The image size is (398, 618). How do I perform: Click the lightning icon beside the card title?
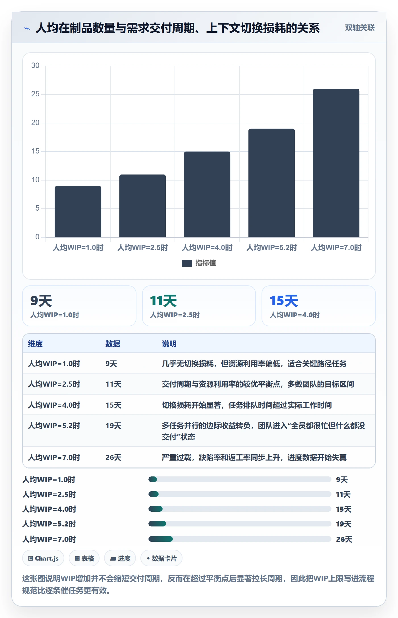(x=27, y=28)
